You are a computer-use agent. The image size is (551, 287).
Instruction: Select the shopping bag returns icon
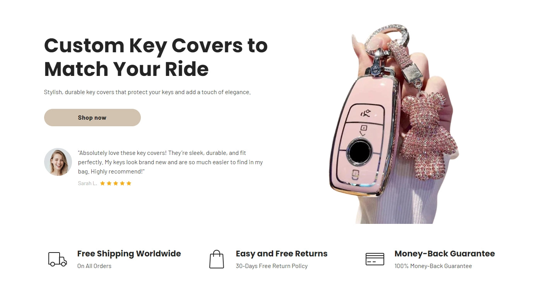coord(217,259)
